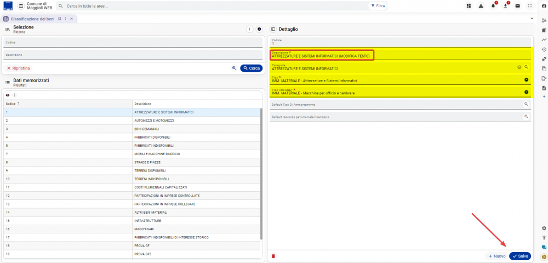Viewport: 548px width, 263px height.
Task: Toggle column visibility eye icon in results
Action: pyautogui.click(x=7, y=95)
